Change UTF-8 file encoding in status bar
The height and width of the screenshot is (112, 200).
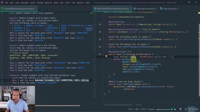click(143, 109)
